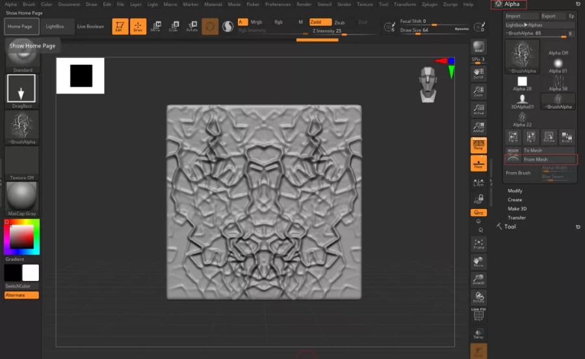585x359 pixels.
Task: Export the current alpha
Action: tap(553, 16)
